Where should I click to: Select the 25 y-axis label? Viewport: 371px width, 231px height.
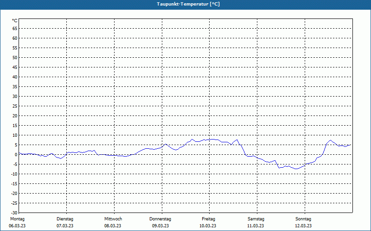tap(15, 106)
